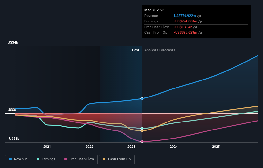Click the Earnings row label in tooltip
Screen dimensions: 263x168
click(151, 21)
